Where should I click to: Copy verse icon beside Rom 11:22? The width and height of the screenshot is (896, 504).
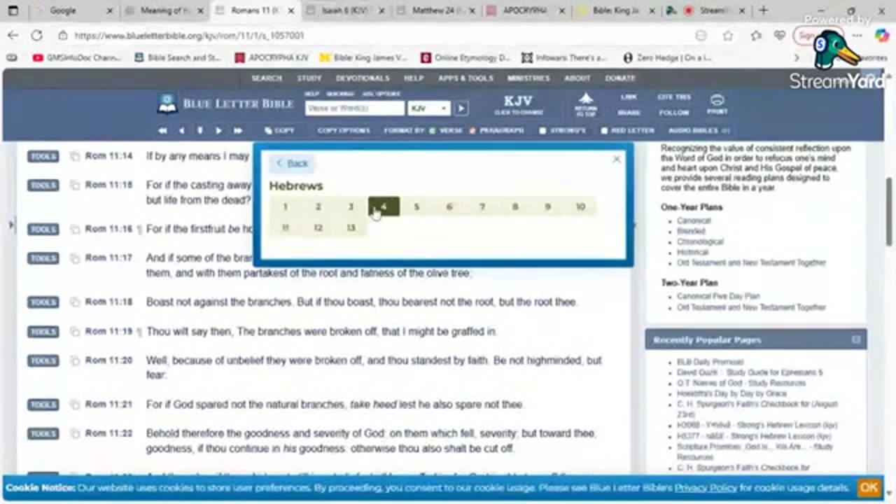[75, 434]
